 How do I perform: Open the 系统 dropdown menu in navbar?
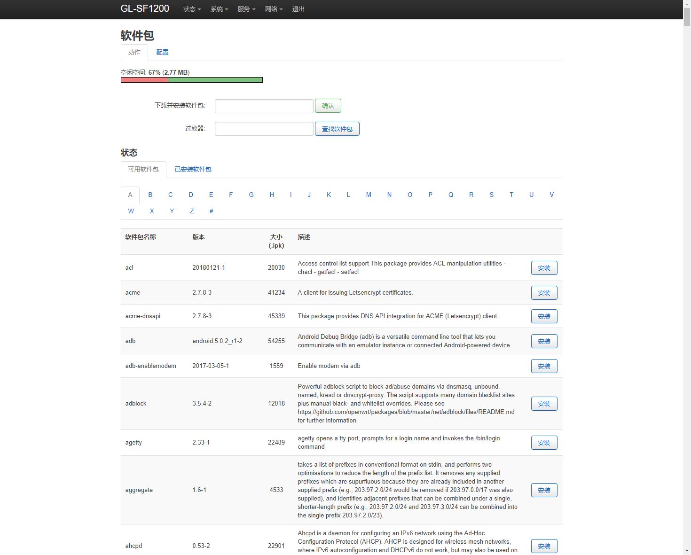[219, 9]
